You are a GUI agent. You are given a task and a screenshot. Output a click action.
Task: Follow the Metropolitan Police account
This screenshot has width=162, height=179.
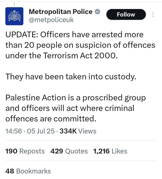pos(126,14)
